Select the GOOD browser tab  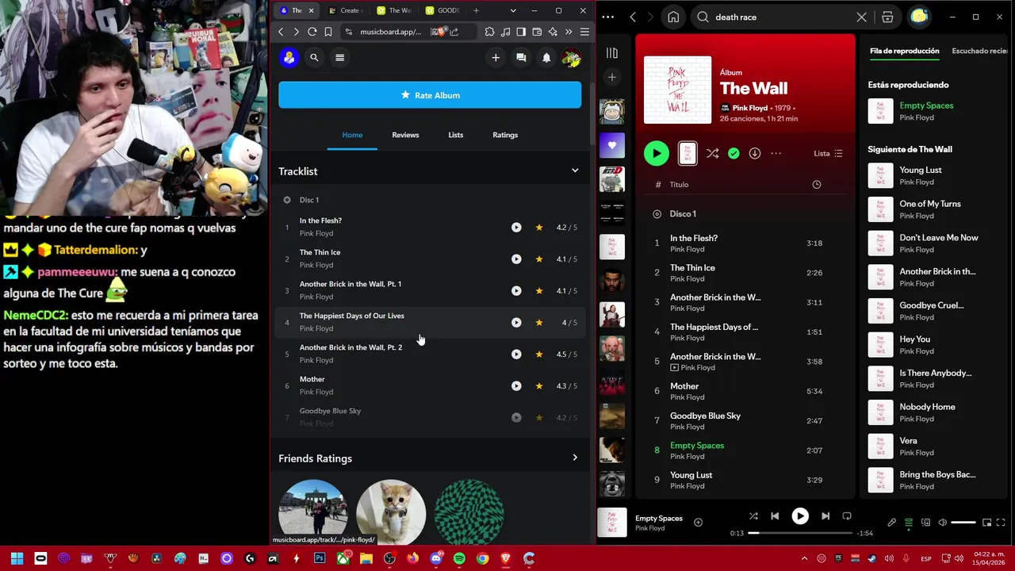click(442, 10)
